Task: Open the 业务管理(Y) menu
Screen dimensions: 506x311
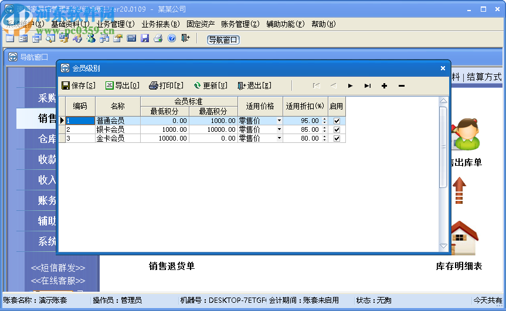Action: 116,24
